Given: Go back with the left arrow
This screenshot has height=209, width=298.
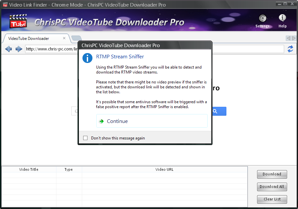Looking at the screenshot, I should 8,49.
